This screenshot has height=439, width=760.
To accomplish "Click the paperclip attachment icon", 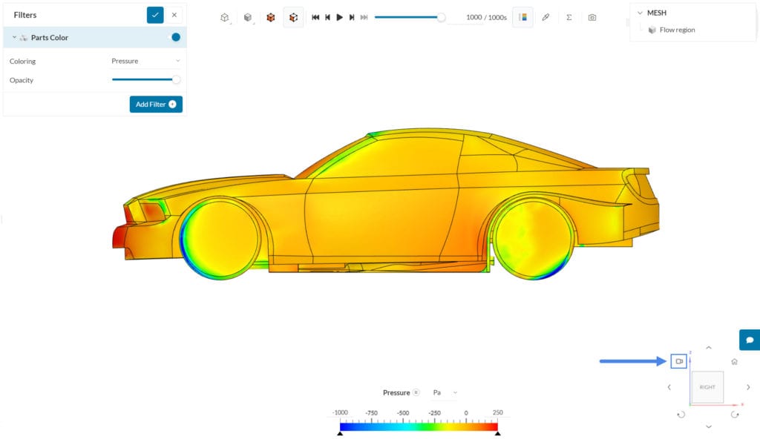I will point(546,16).
